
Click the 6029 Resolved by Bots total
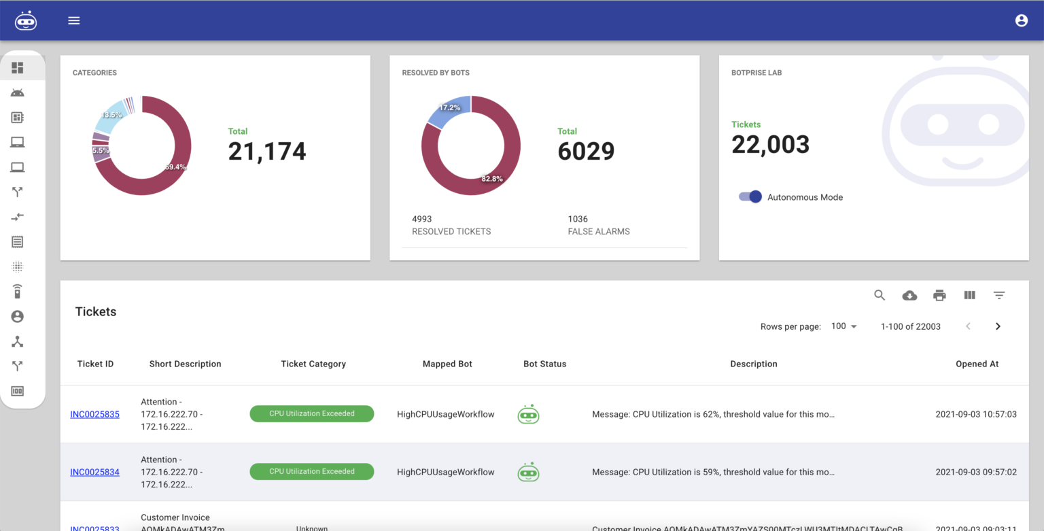[x=586, y=151]
